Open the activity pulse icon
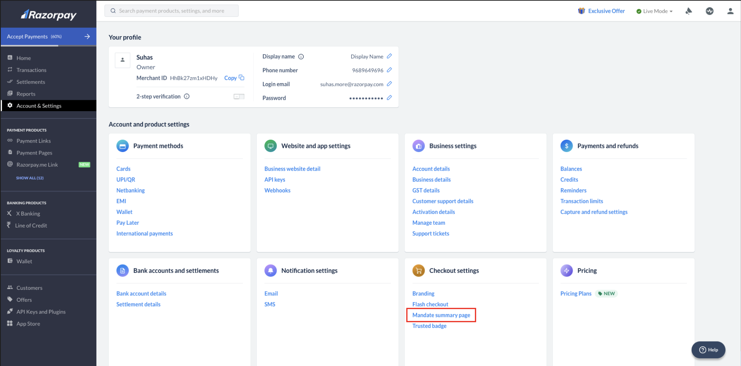 tap(710, 11)
